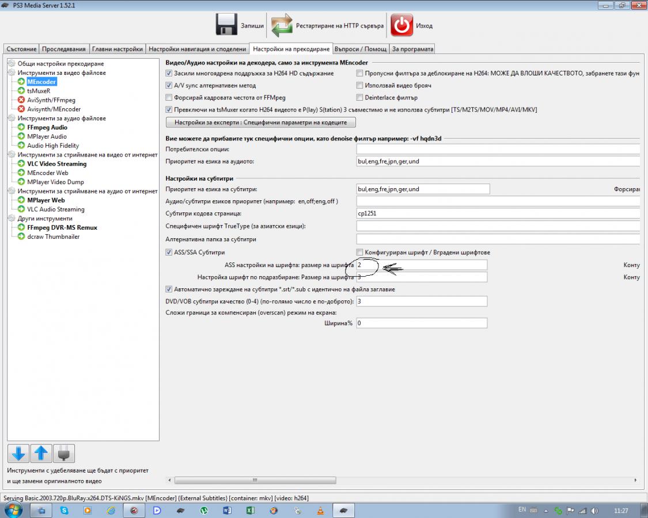Toggle multicore support for H264 HD checkbox

click(169, 73)
